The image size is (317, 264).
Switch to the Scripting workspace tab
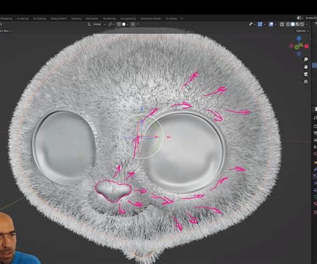click(x=171, y=19)
